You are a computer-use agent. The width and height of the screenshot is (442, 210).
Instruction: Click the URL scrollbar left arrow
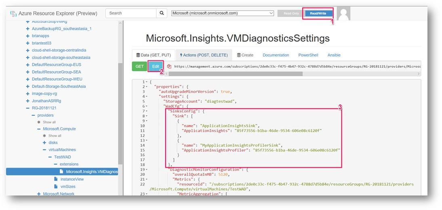[166, 74]
